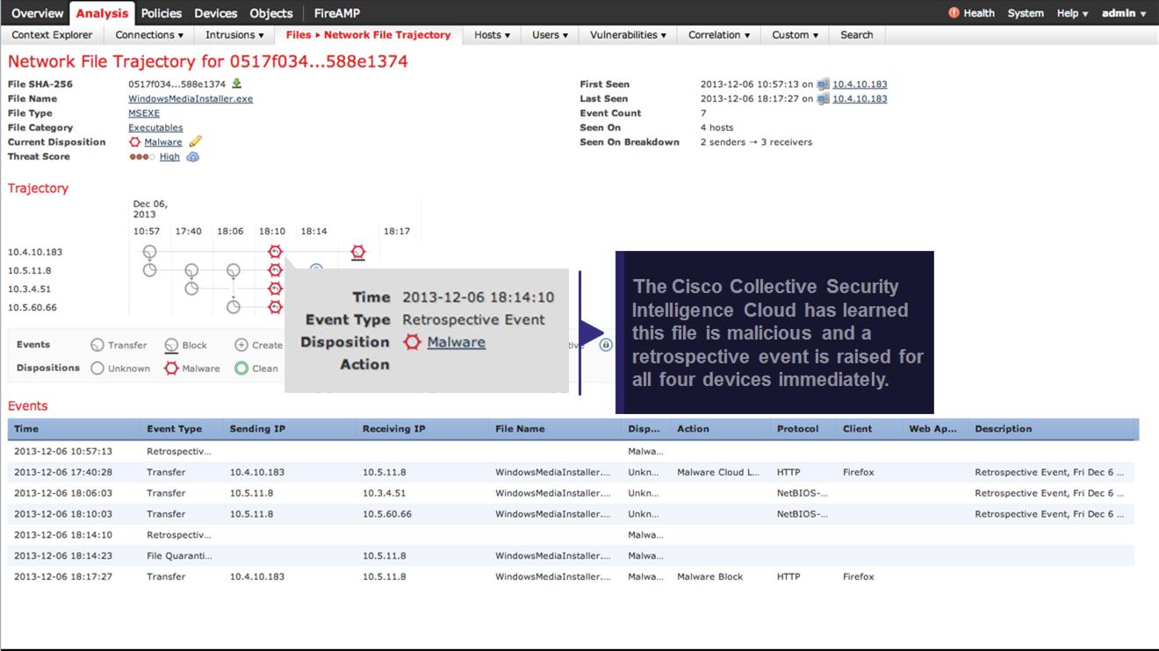1159x651 pixels.
Task: Click the host computer icon beside First Seen
Action: [x=823, y=85]
